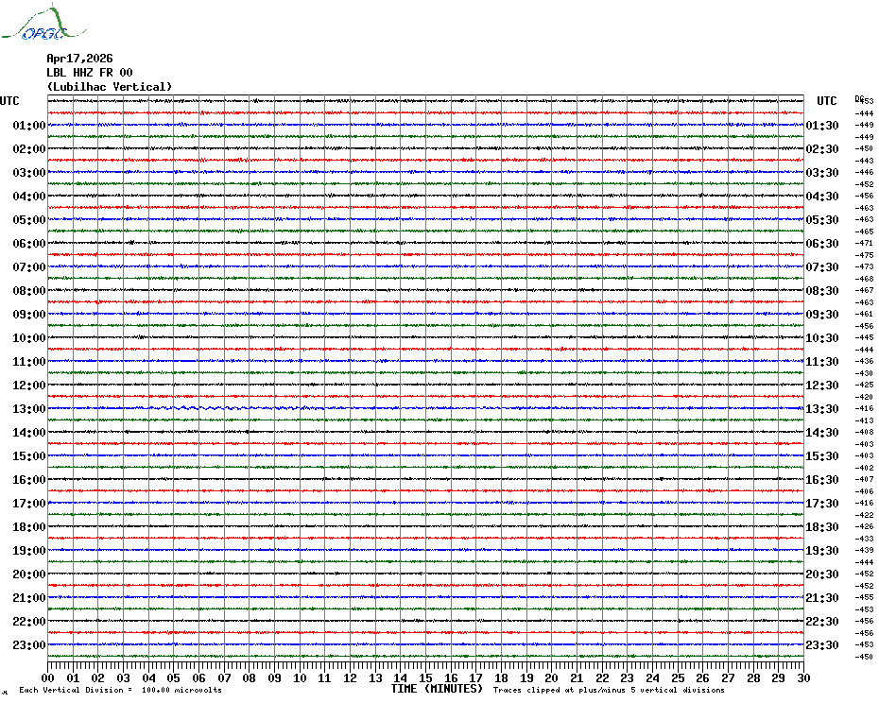Click the minute 20 axis label
Viewport: 879px width, 703px height.
(552, 678)
